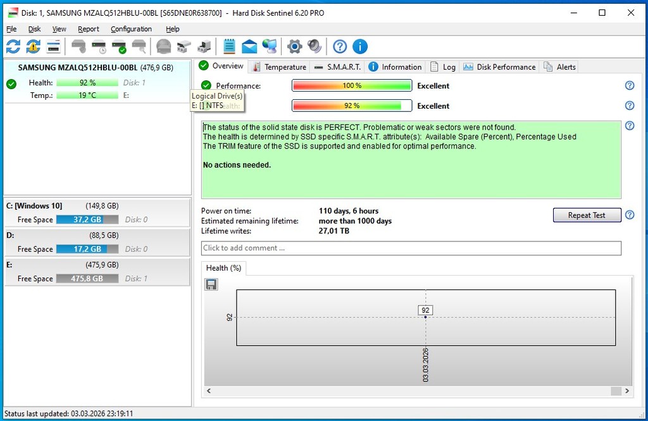This screenshot has height=421, width=648.
Task: Click the disk with clock test icon
Action: (99, 46)
